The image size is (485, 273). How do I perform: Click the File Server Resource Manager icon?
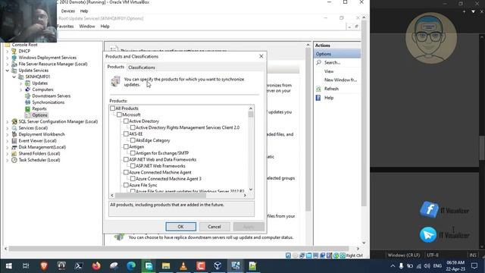(14, 64)
